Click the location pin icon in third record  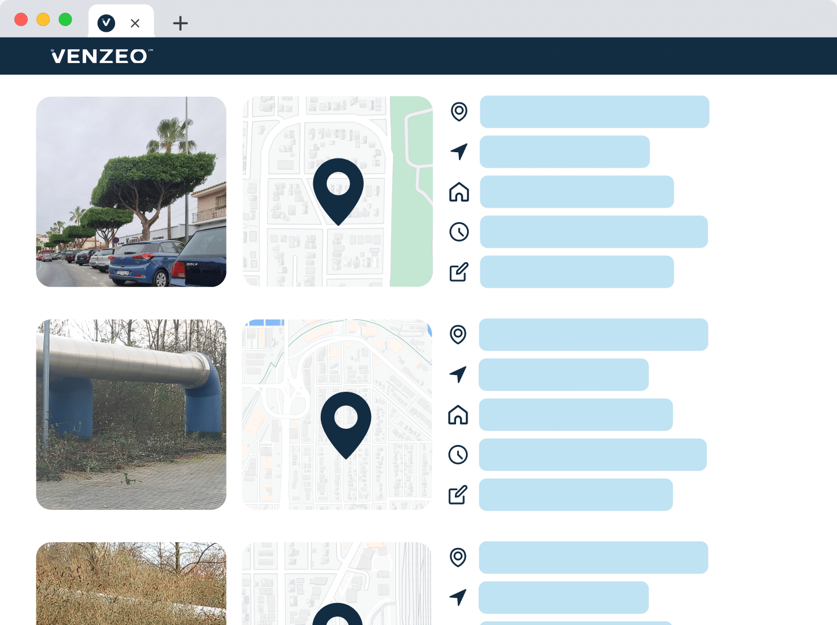(458, 557)
